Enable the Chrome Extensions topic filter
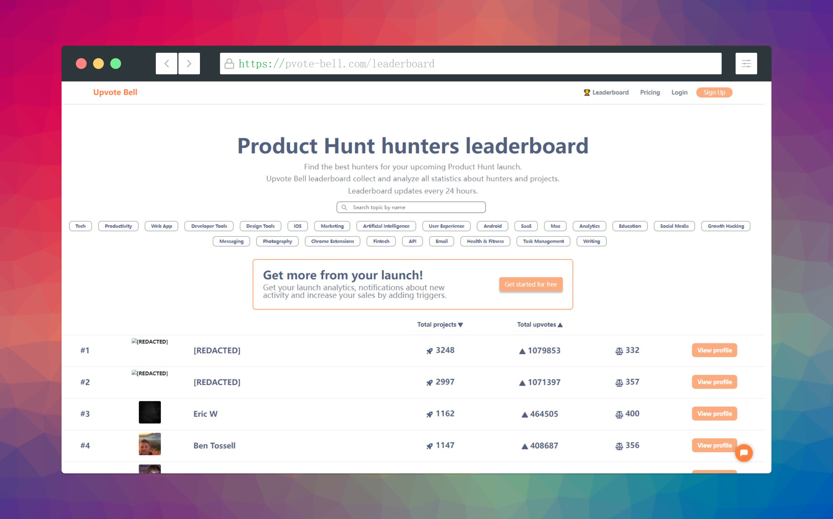Screen dimensions: 833x519 (x=332, y=241)
